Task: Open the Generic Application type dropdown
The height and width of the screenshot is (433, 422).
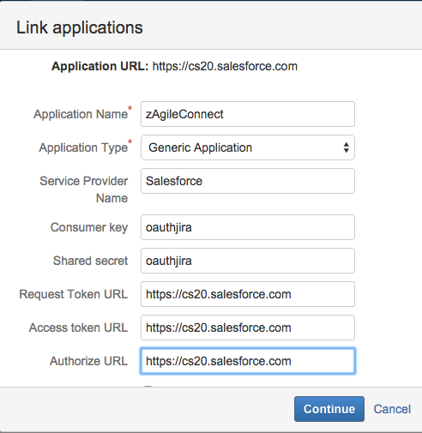Action: 248,147
